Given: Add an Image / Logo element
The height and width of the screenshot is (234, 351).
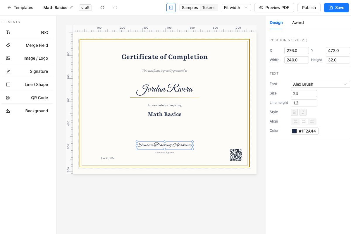Looking at the screenshot, I should 27,58.
